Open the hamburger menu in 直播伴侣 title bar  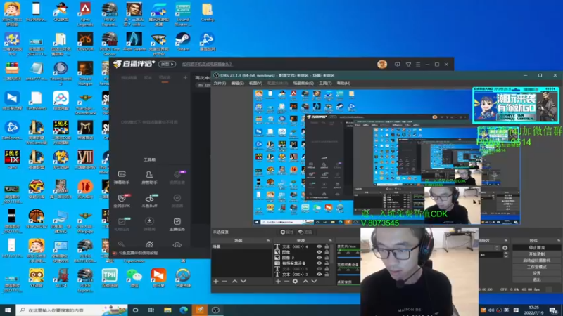click(x=418, y=65)
